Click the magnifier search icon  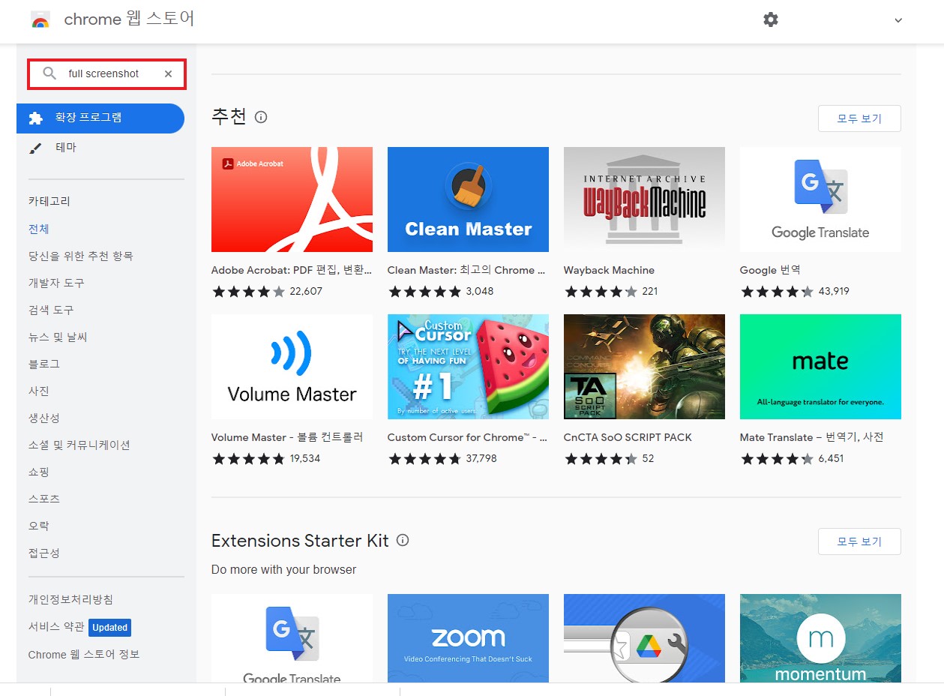tap(49, 73)
